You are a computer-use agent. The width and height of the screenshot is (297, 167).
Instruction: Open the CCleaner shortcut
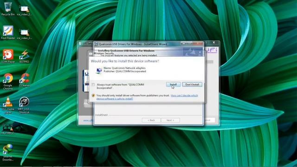coord(24,80)
